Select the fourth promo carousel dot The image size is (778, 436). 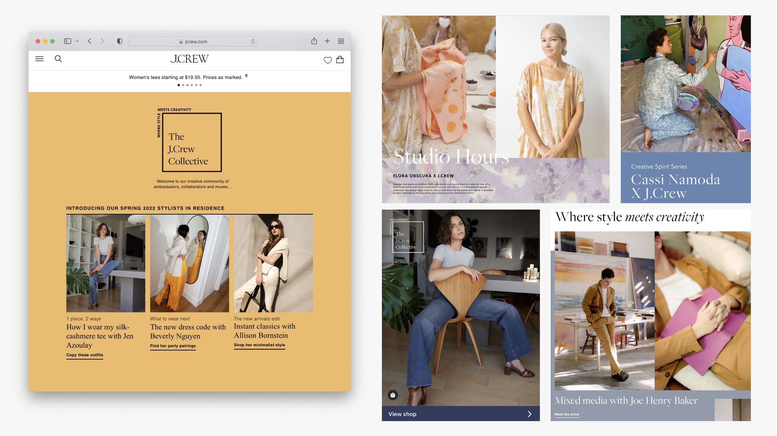[192, 85]
